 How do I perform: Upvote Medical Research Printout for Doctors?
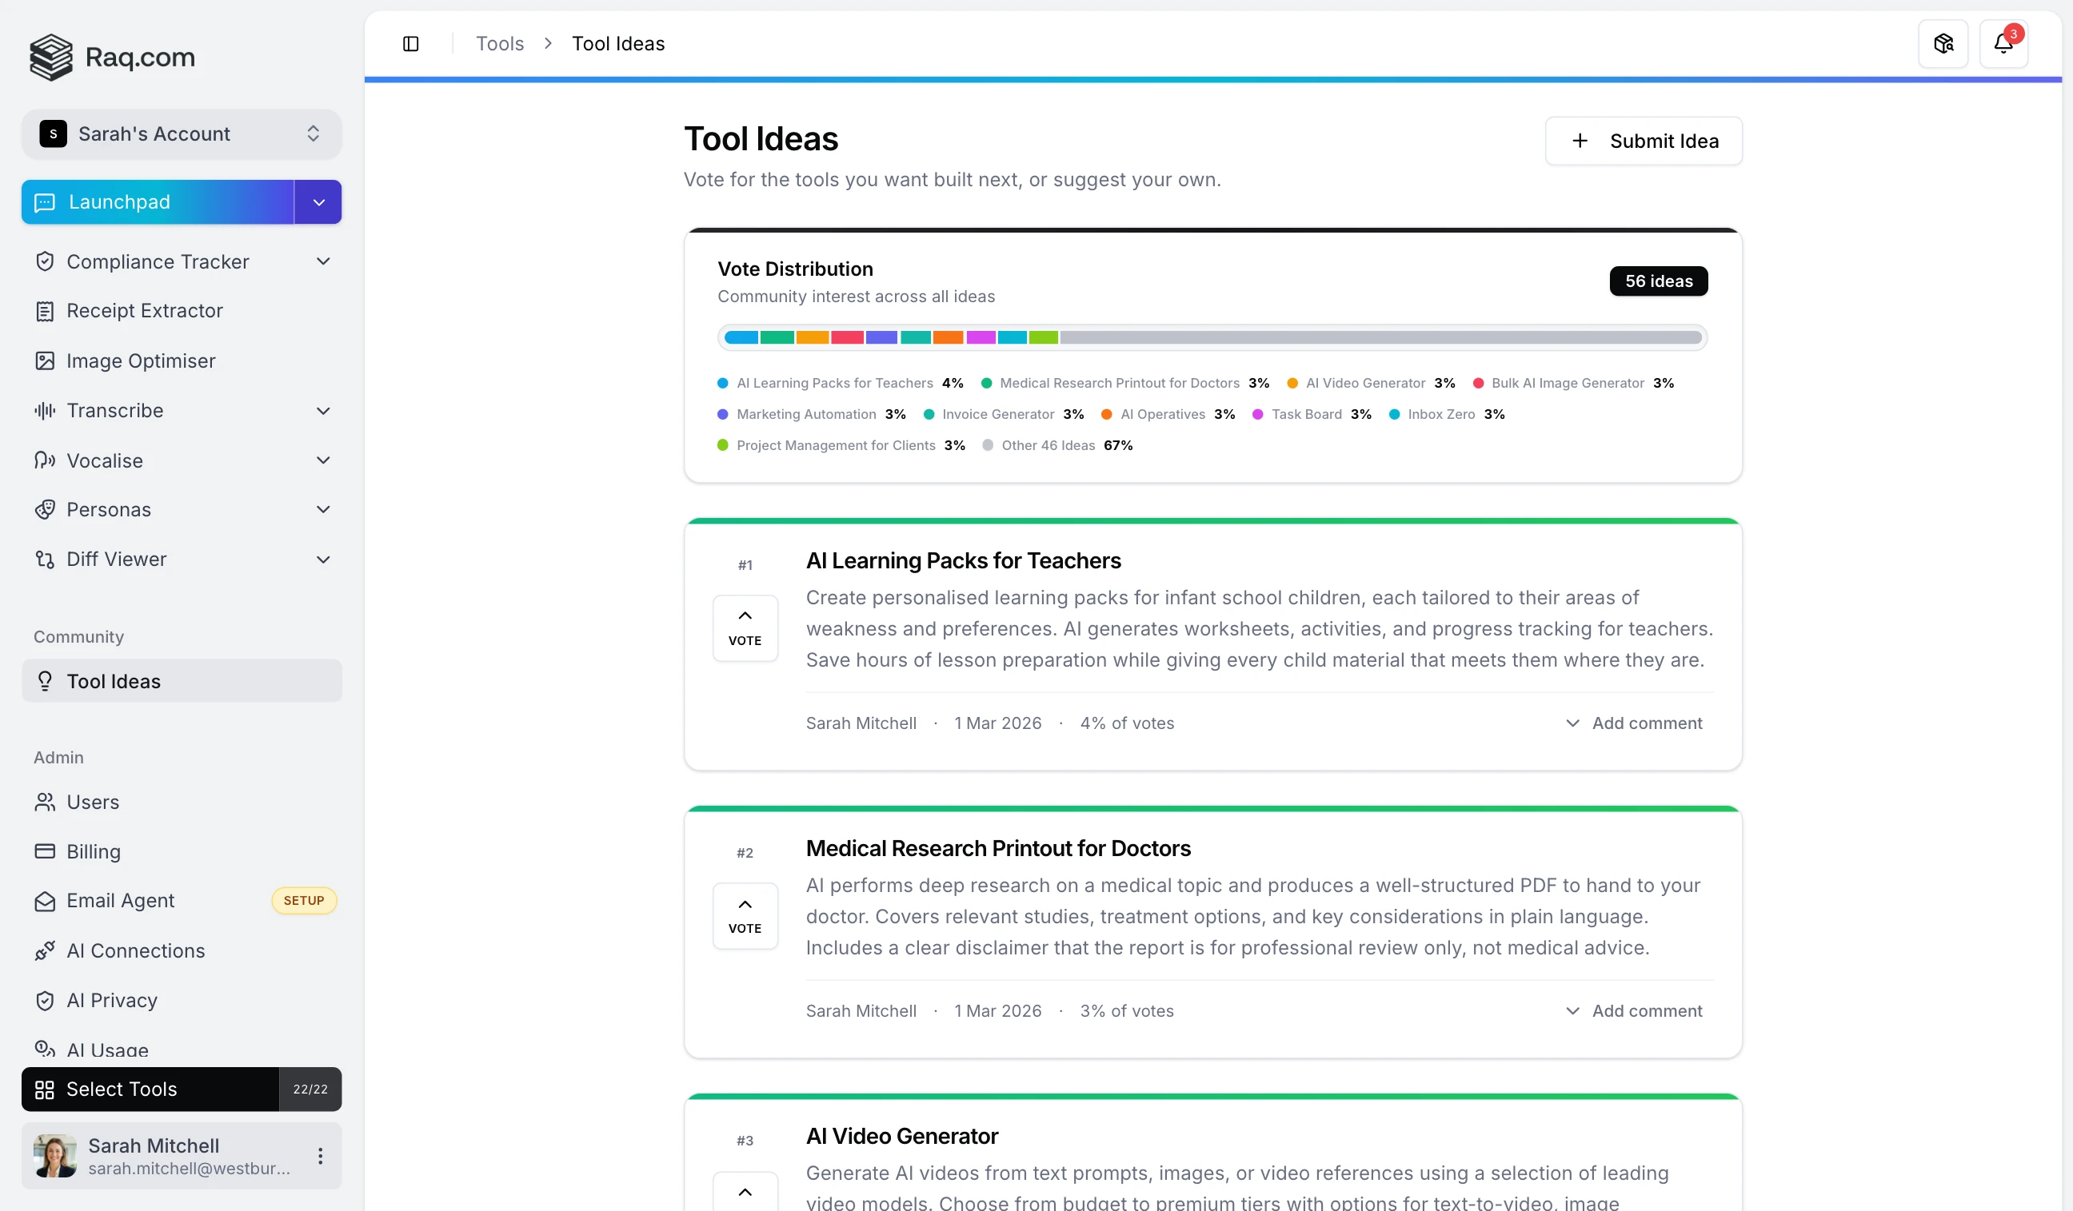point(745,916)
